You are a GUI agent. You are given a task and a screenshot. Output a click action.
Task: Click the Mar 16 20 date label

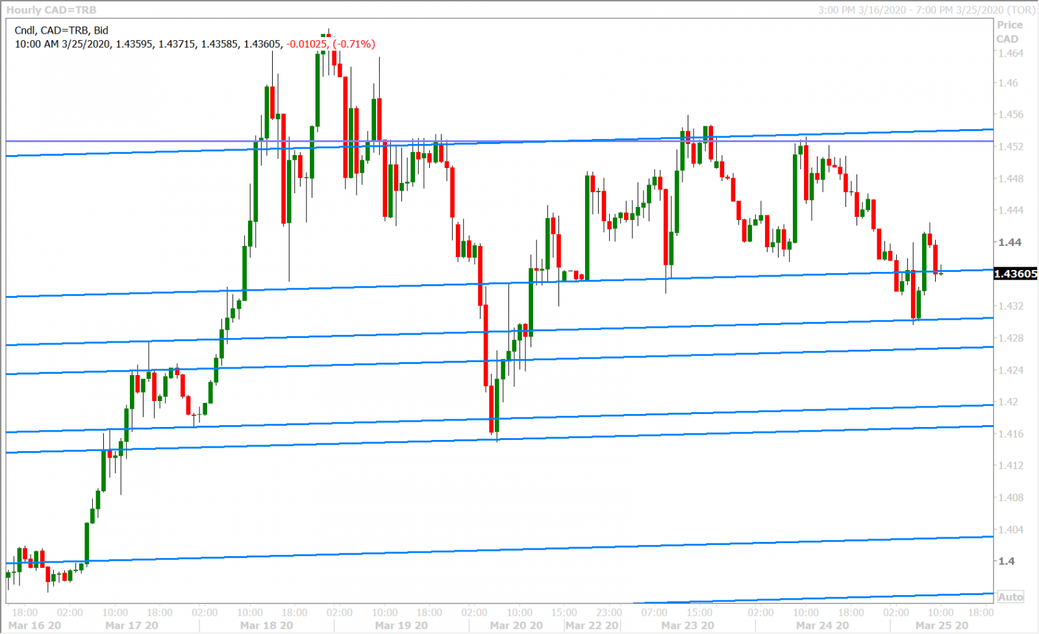coord(34,626)
